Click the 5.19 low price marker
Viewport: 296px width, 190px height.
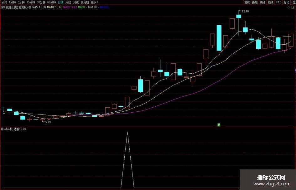coord(48,122)
